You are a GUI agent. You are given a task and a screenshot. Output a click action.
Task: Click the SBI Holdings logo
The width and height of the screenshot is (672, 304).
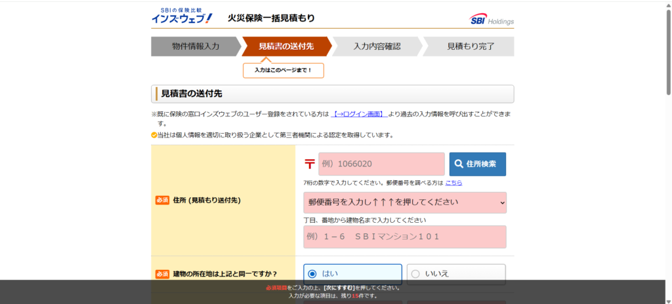[492, 19]
